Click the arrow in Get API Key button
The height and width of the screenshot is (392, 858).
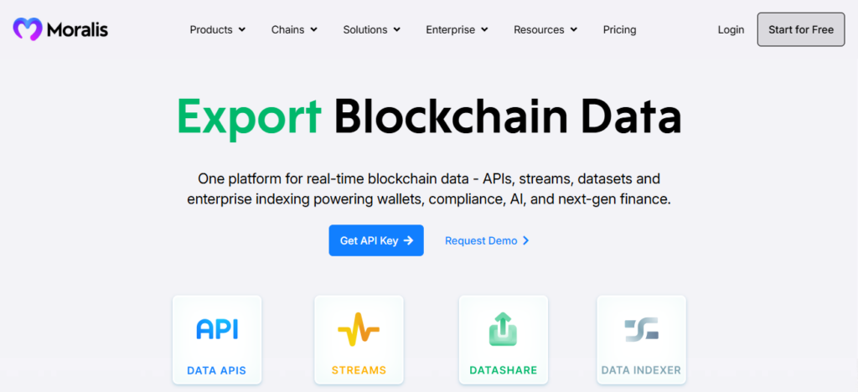click(408, 240)
